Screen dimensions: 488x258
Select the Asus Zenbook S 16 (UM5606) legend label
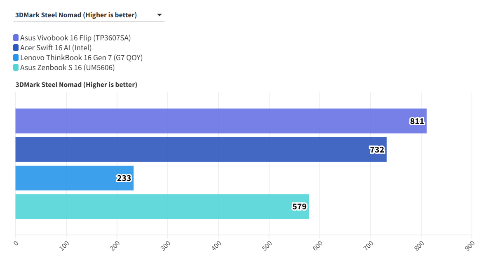click(67, 68)
